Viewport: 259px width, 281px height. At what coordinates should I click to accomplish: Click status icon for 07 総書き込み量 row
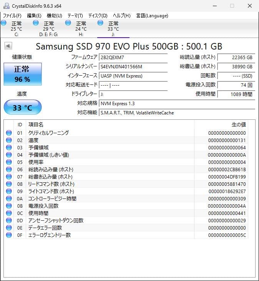(x=9, y=177)
